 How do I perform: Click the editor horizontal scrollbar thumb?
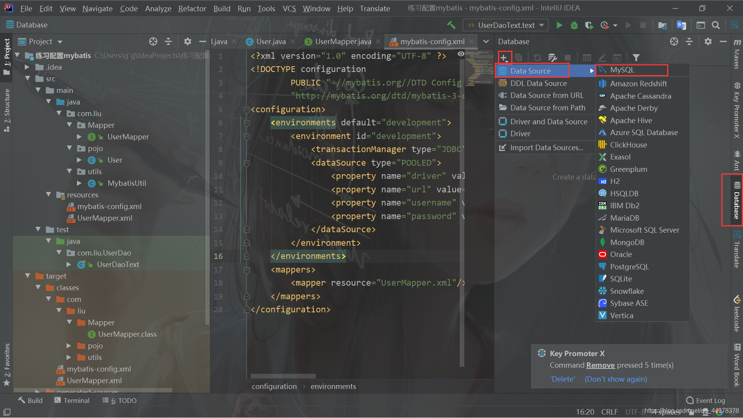pos(283,376)
